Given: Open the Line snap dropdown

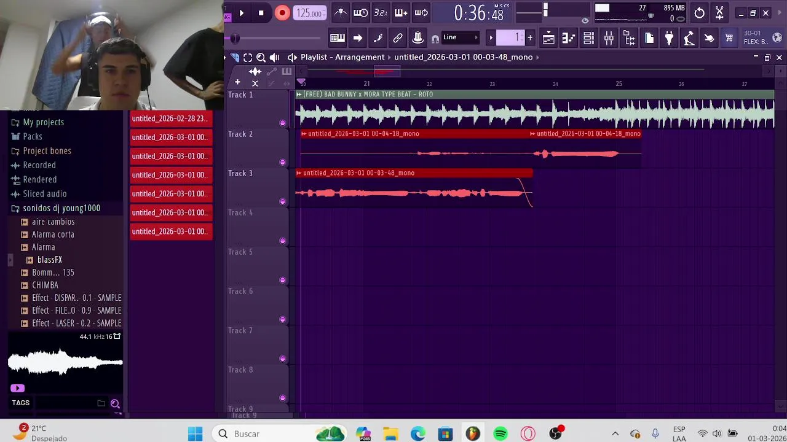Looking at the screenshot, I should point(461,37).
